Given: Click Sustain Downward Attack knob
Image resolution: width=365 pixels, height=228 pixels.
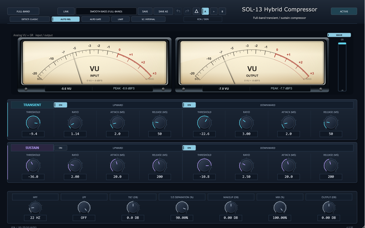Looking at the screenshot, I should (289, 166).
